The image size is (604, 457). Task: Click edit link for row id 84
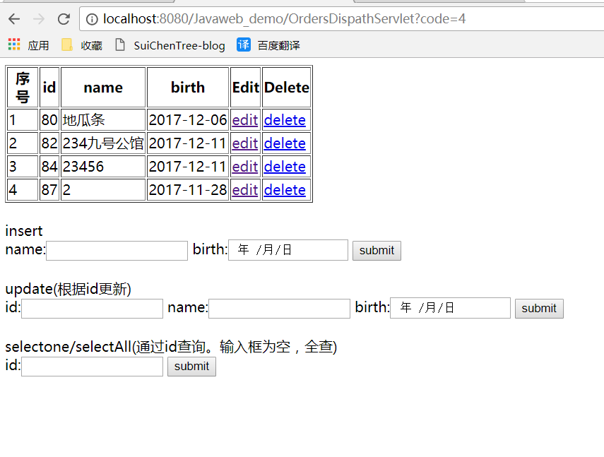244,167
